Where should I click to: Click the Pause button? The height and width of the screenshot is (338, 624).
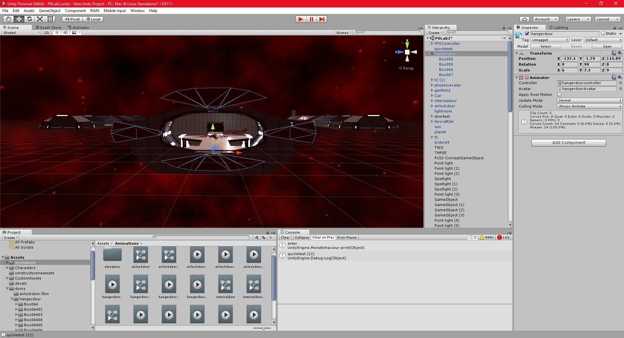pyautogui.click(x=311, y=19)
